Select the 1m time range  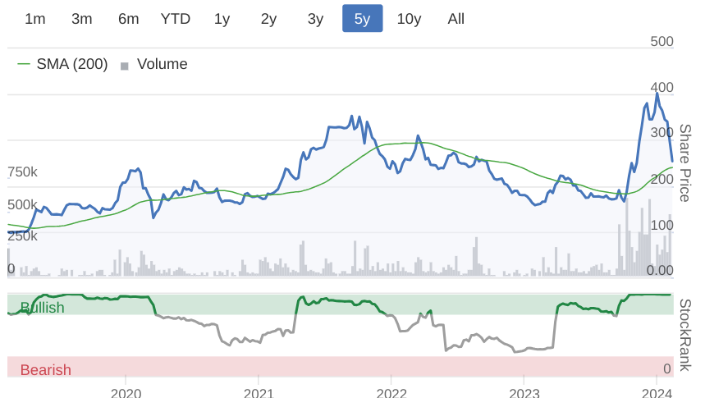(35, 19)
